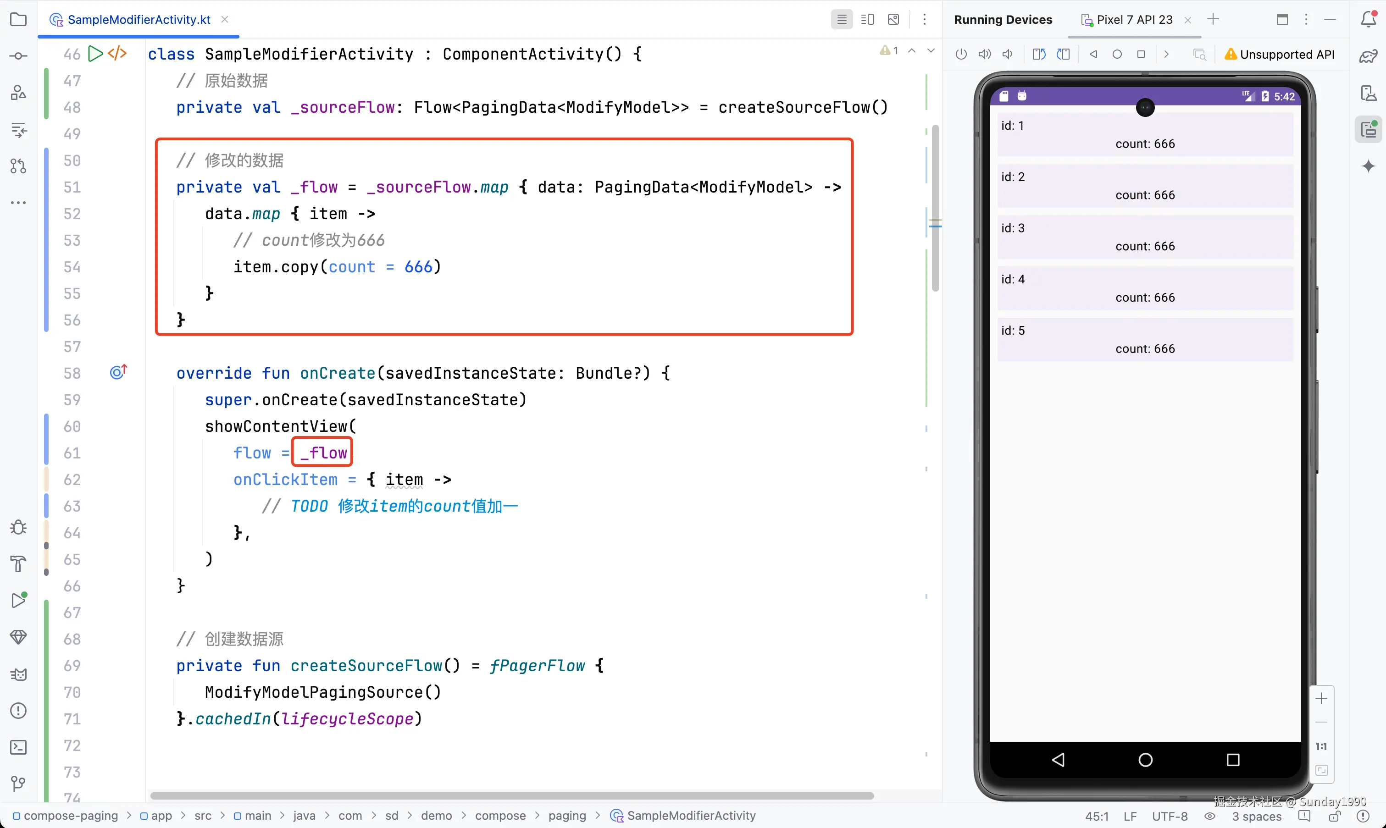Toggle the reader mode eye icon

point(1209,816)
